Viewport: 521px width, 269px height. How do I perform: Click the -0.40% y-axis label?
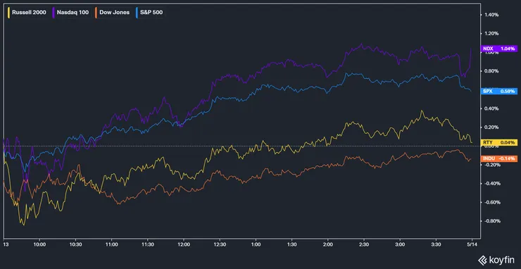pyautogui.click(x=491, y=184)
